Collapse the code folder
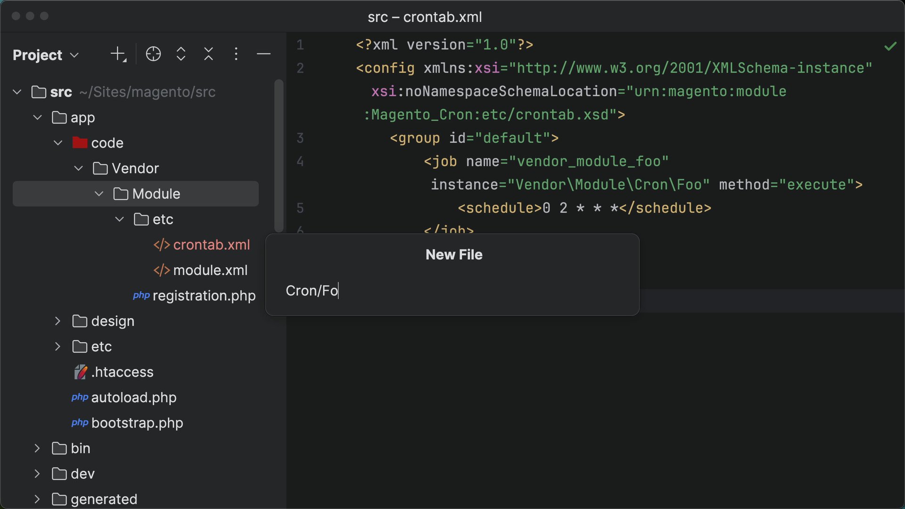The height and width of the screenshot is (509, 905). click(x=58, y=143)
